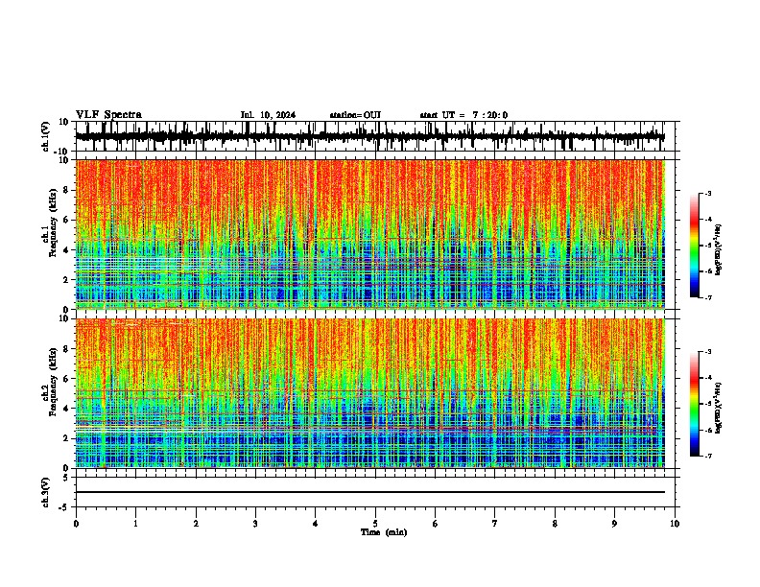Click time axis tick label "6"

click(x=436, y=524)
